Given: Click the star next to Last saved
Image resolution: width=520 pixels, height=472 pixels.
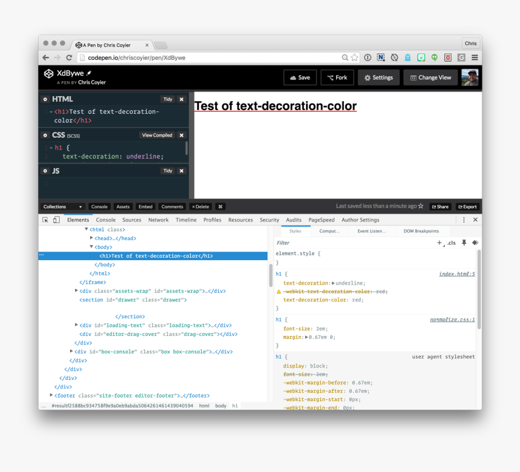Looking at the screenshot, I should (420, 206).
